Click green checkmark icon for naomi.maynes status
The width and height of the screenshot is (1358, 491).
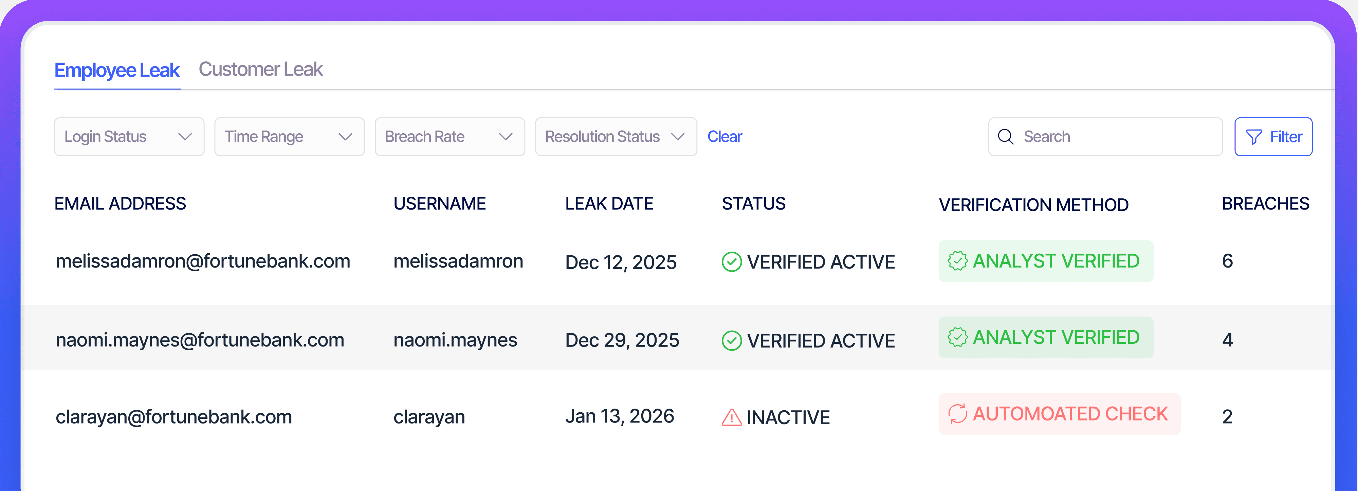[731, 340]
